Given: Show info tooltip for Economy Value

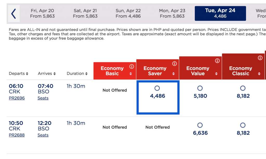Looking at the screenshot, I should (x=217, y=61).
